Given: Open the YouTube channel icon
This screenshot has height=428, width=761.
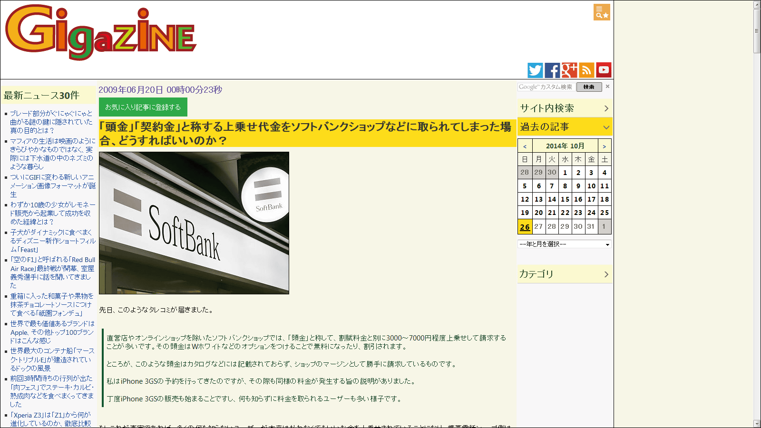Looking at the screenshot, I should tap(604, 70).
